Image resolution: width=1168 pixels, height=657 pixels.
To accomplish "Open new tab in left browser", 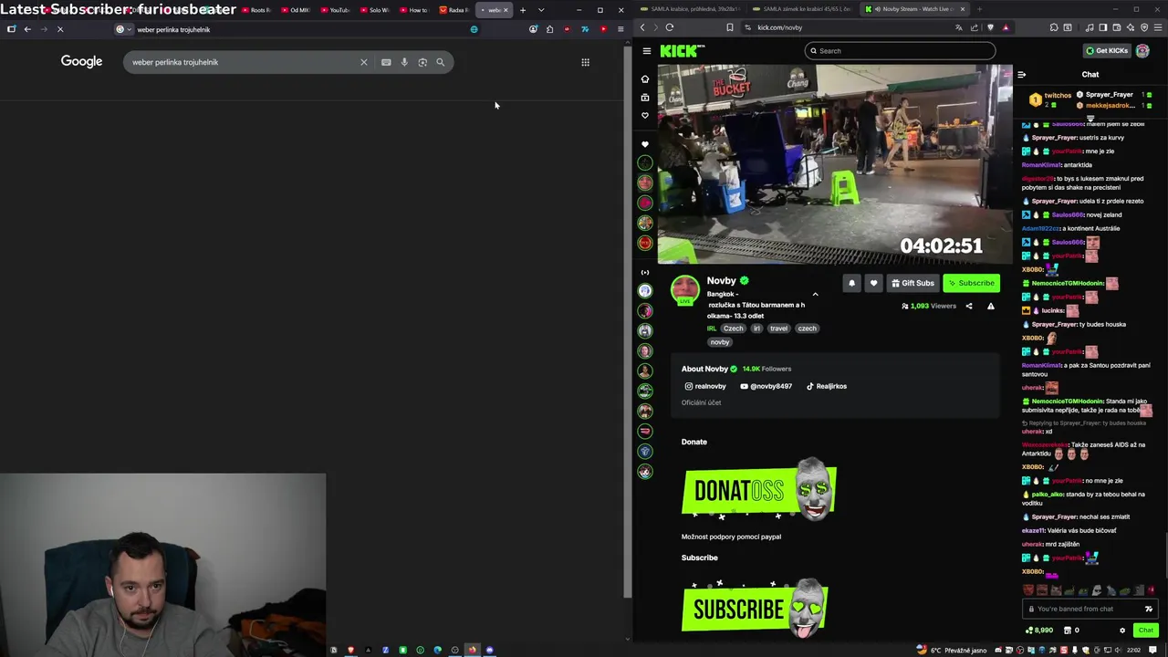I will 523,10.
